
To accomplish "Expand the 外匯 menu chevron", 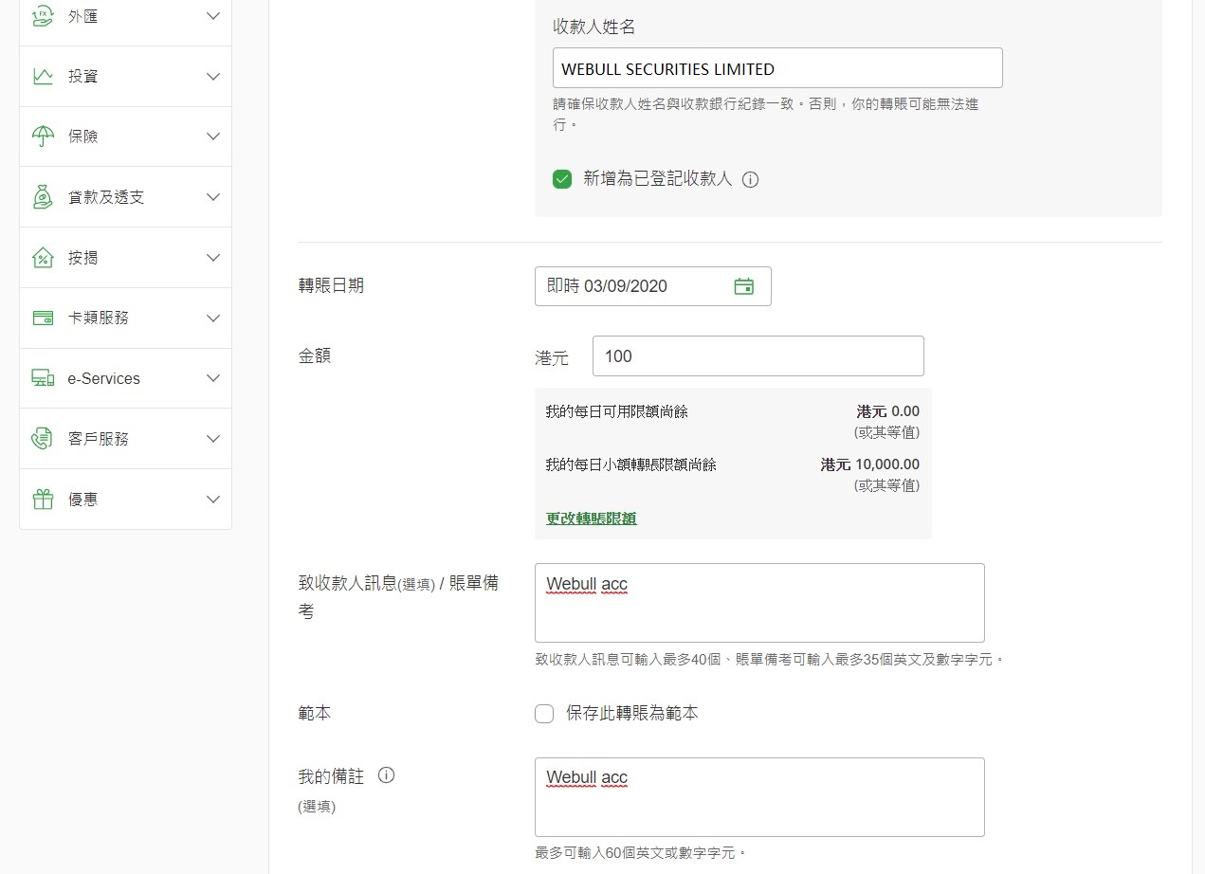I will pos(213,16).
